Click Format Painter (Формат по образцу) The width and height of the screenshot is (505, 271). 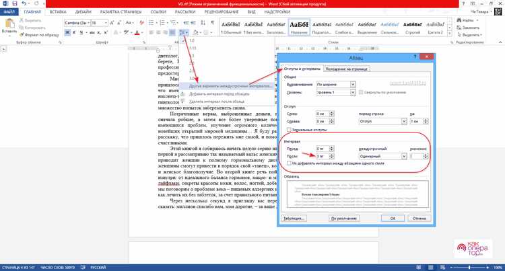(x=39, y=34)
